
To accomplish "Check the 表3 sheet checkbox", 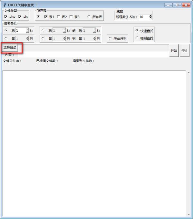I will (x=71, y=17).
